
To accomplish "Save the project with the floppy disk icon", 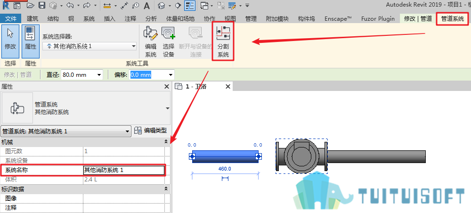I will pos(42,5).
